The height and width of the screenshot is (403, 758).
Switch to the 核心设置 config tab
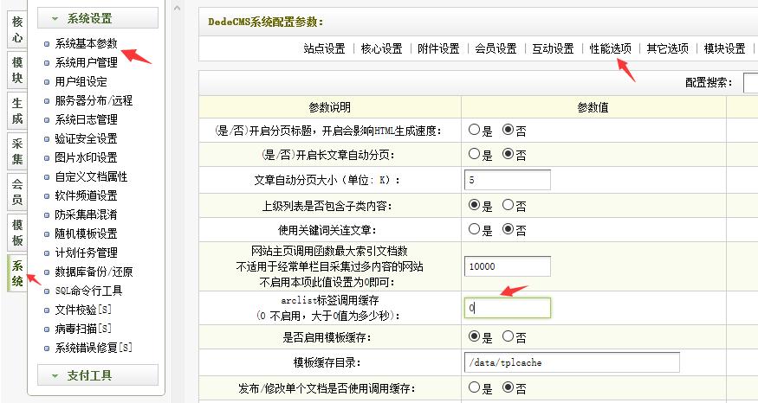pos(381,48)
